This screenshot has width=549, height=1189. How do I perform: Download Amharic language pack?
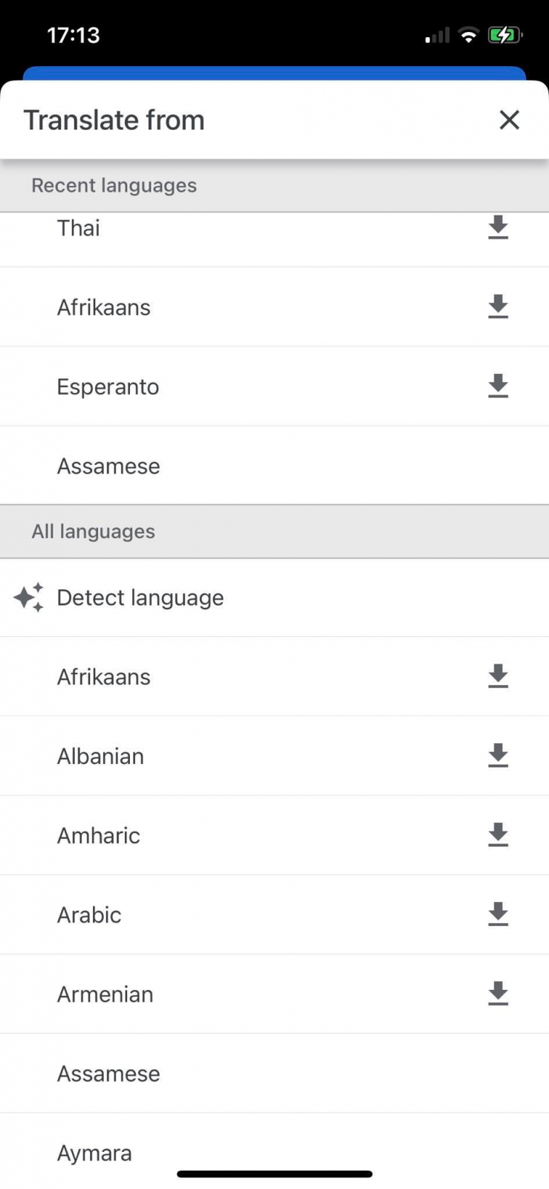498,835
